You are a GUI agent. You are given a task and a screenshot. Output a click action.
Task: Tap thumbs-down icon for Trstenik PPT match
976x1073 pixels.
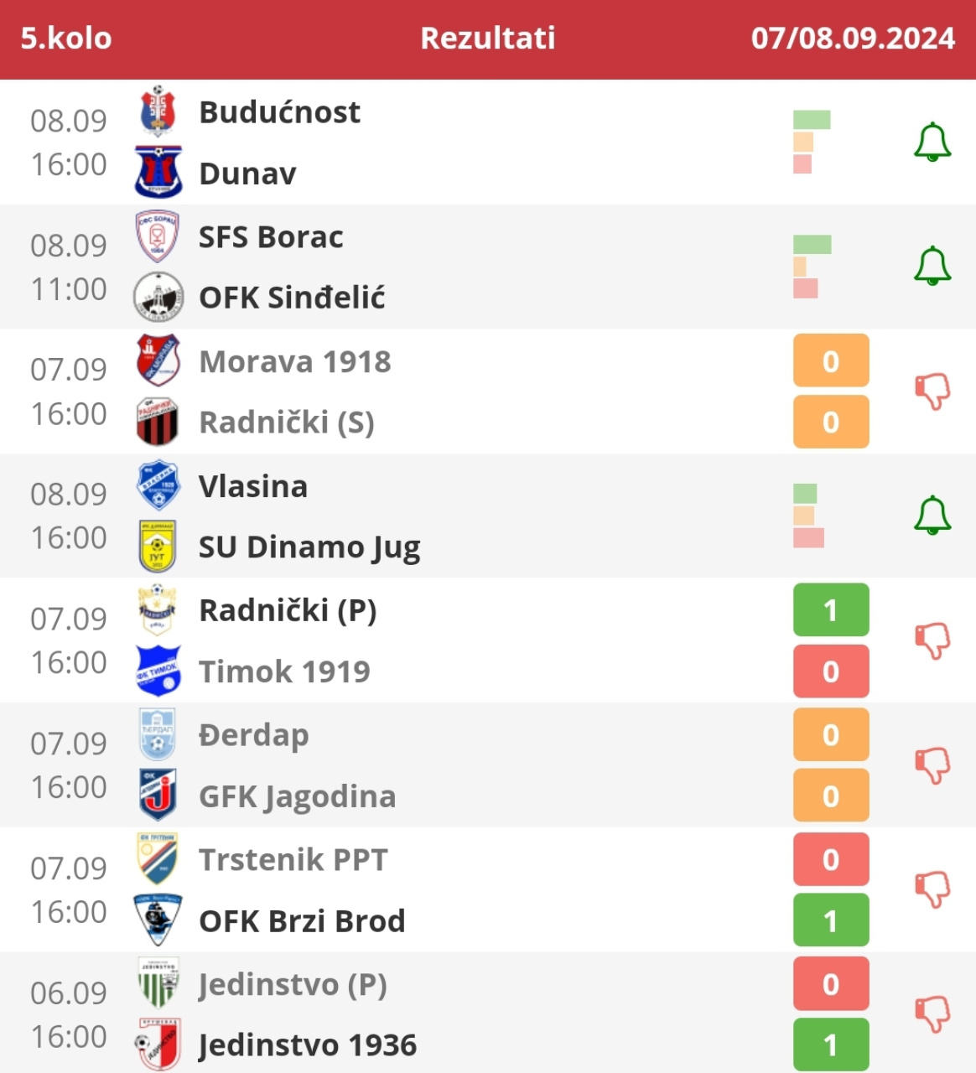[x=932, y=889]
